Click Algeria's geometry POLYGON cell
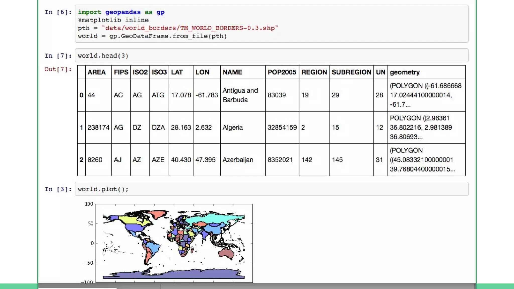 click(x=426, y=127)
